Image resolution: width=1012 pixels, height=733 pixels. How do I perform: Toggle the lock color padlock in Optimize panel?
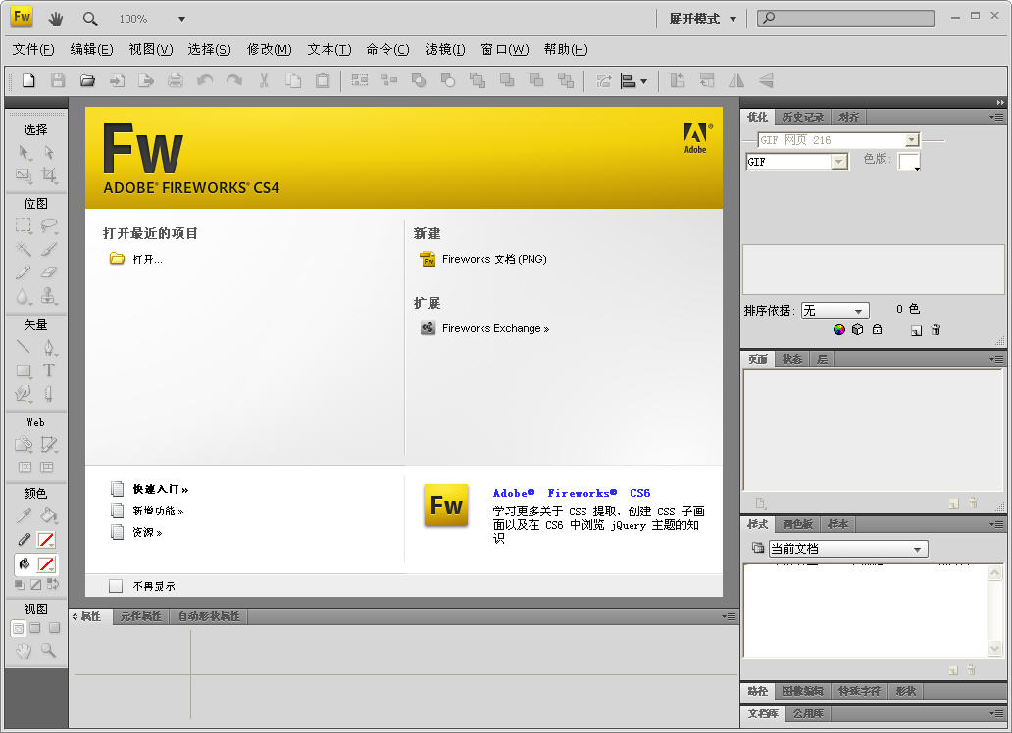click(877, 329)
